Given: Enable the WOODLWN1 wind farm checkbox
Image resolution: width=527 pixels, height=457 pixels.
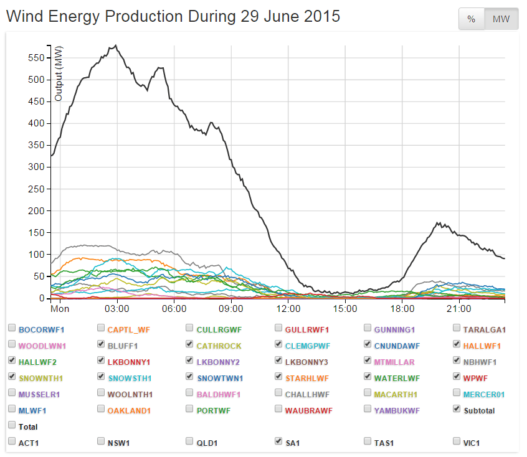Looking at the screenshot, I should point(12,344).
